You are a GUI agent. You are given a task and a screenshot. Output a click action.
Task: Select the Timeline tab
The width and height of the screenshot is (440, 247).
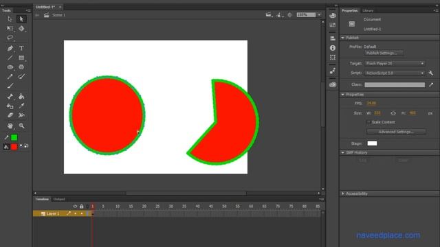[42, 199]
